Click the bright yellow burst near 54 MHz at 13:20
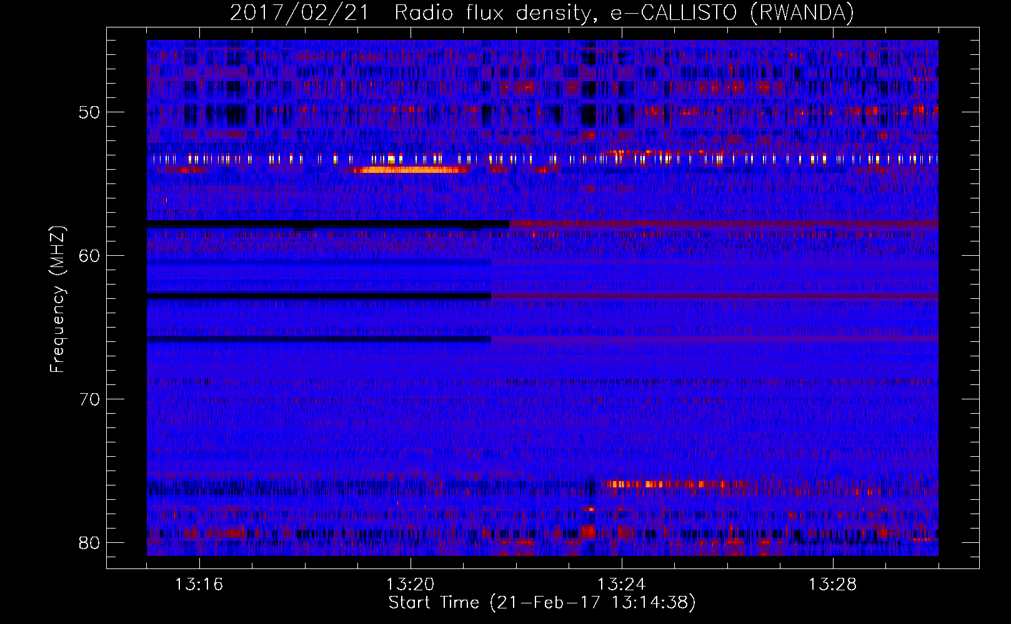The width and height of the screenshot is (1011, 624). (x=409, y=170)
